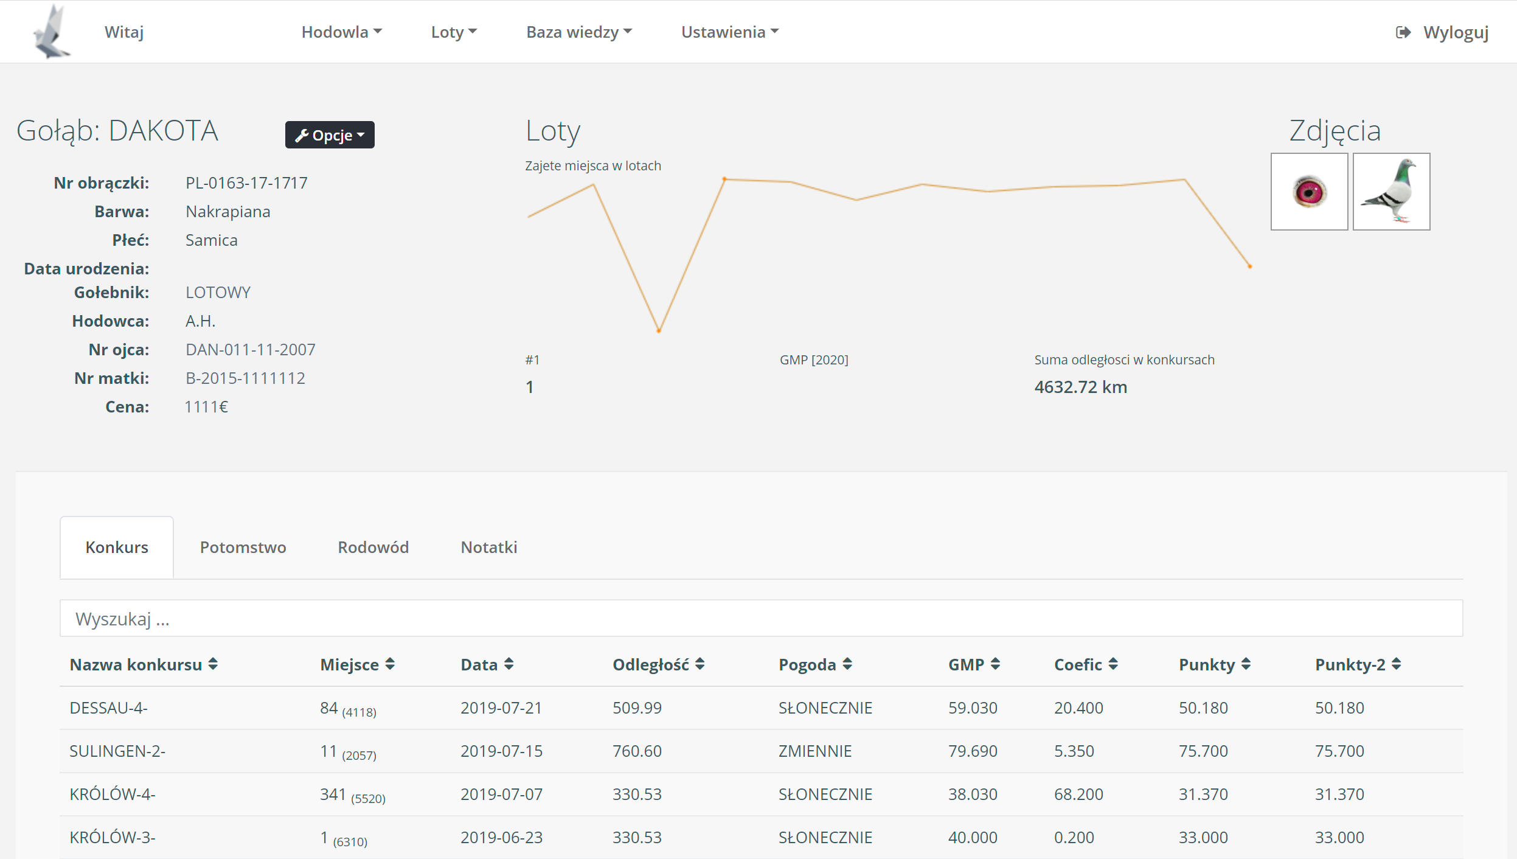The height and width of the screenshot is (859, 1517).
Task: Click the pigeon logo icon
Action: point(51,32)
